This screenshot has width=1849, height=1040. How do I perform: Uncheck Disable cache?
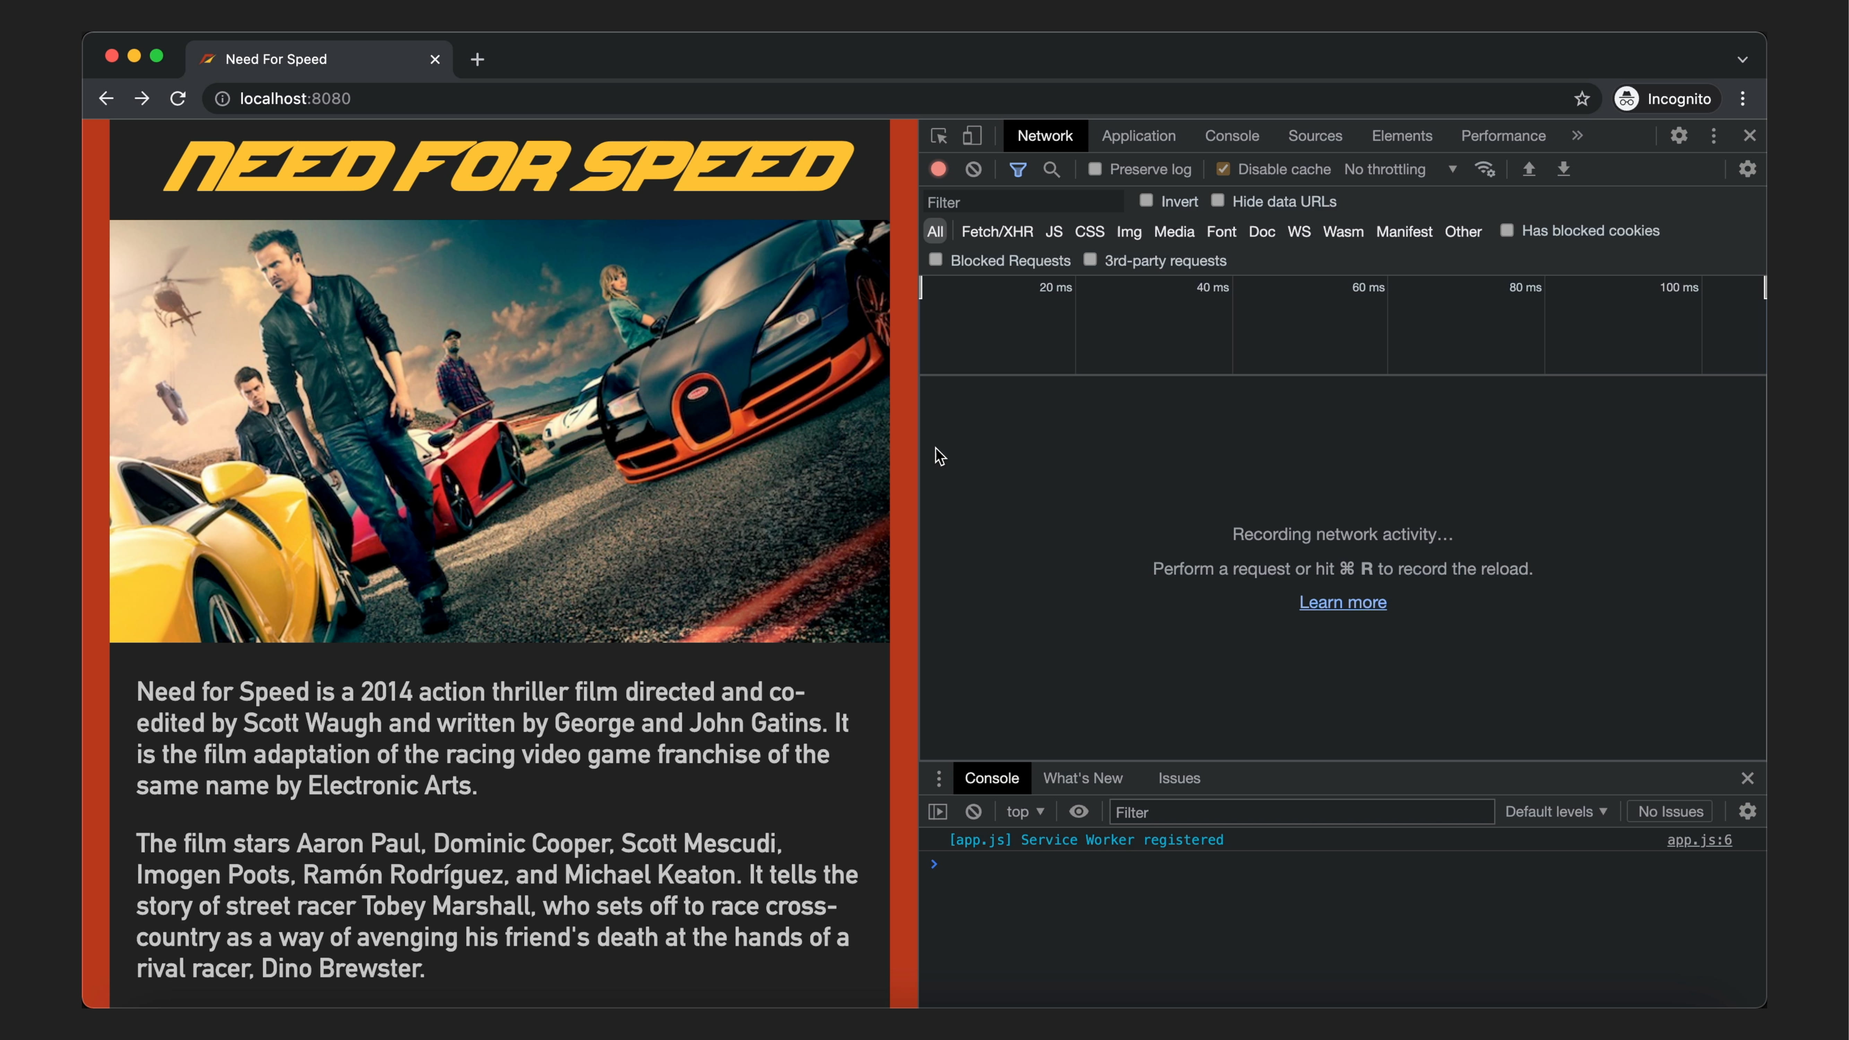pos(1223,169)
